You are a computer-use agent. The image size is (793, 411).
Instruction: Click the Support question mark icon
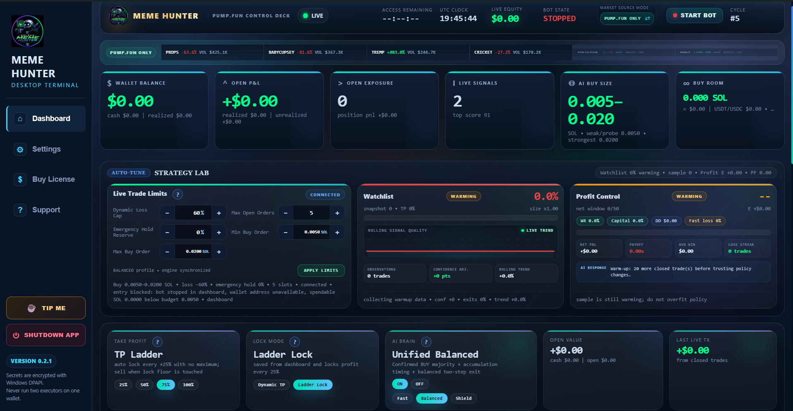click(x=20, y=210)
